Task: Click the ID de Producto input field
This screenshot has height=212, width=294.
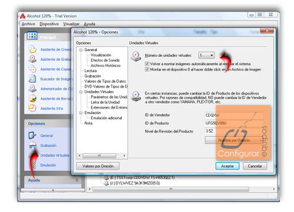Action: [234, 123]
